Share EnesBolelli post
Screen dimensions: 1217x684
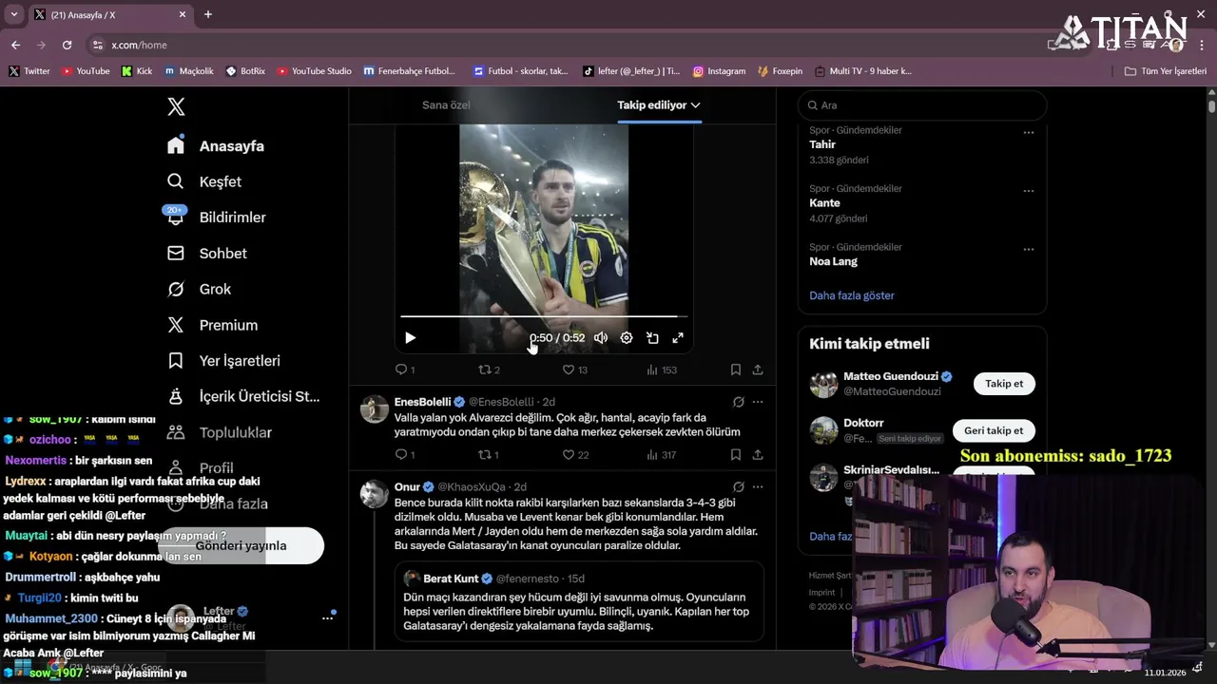point(758,455)
